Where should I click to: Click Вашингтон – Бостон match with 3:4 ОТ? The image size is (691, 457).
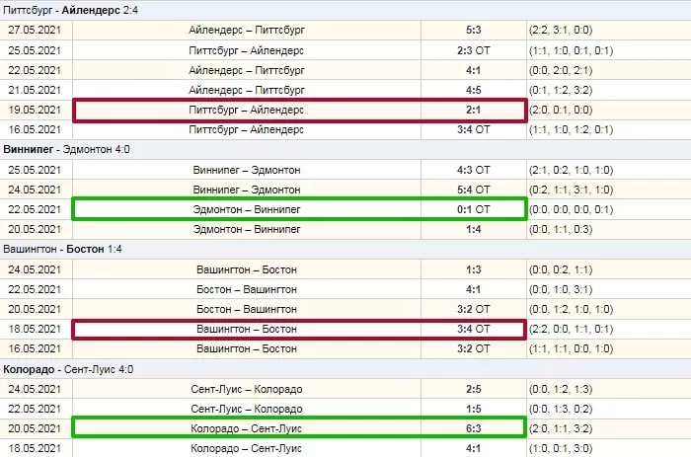[x=247, y=330]
